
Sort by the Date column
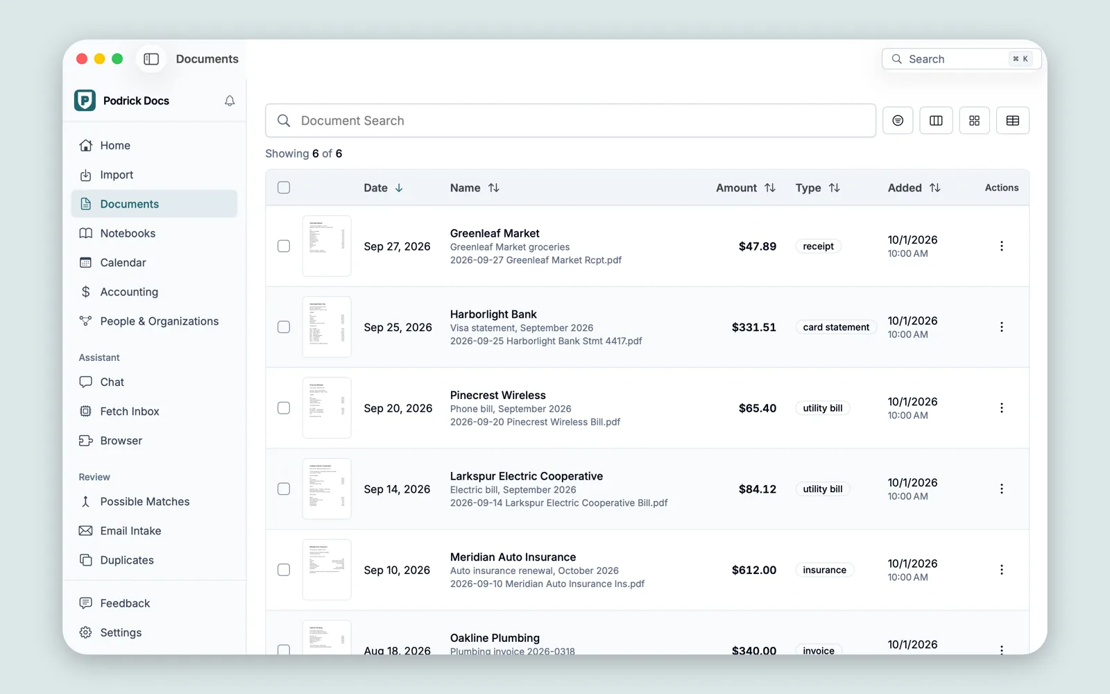pyautogui.click(x=383, y=187)
